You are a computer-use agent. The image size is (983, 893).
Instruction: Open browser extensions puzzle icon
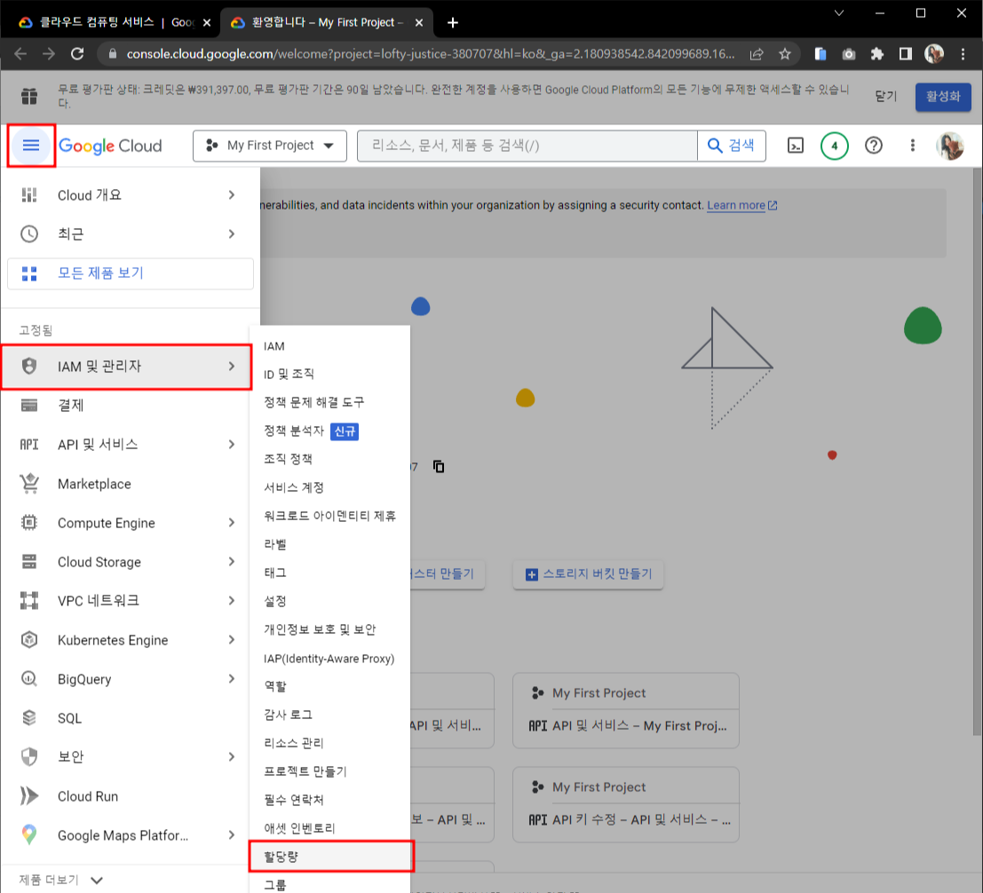(x=876, y=54)
